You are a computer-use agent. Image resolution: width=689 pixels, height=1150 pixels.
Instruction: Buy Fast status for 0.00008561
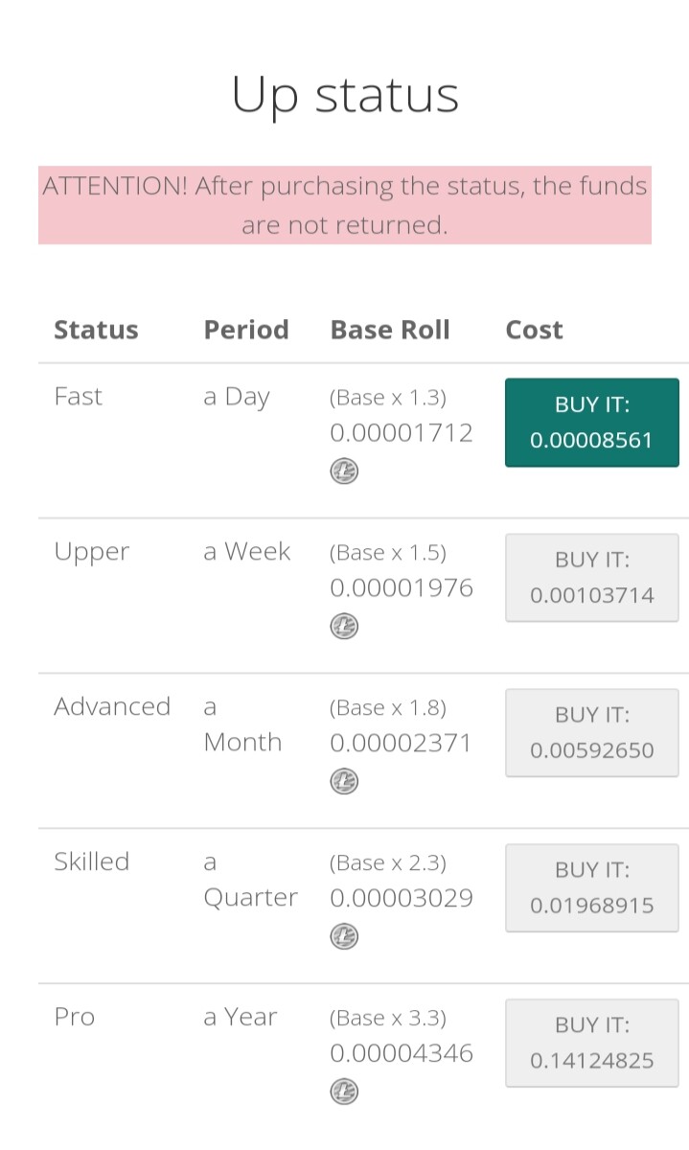click(x=592, y=423)
